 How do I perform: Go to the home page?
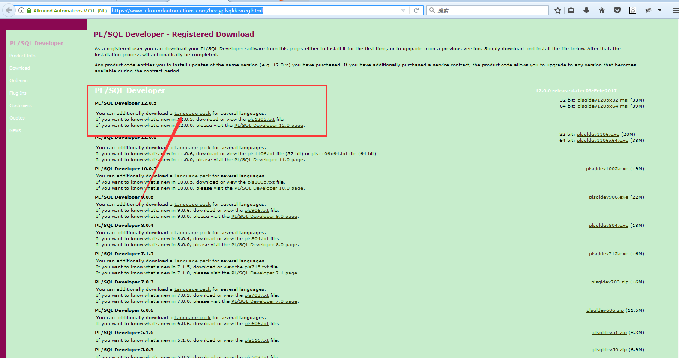click(x=602, y=10)
